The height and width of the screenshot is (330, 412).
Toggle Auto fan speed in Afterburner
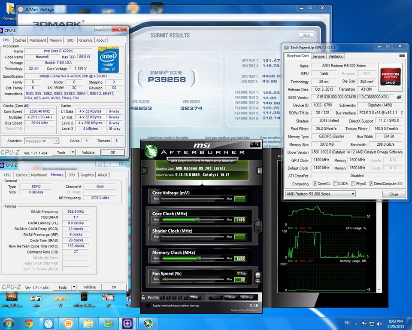tap(242, 273)
